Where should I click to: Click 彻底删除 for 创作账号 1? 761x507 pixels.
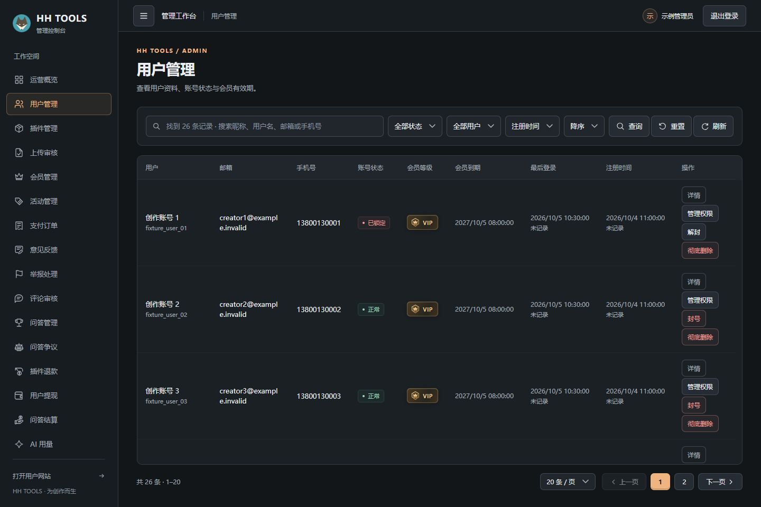pos(700,250)
